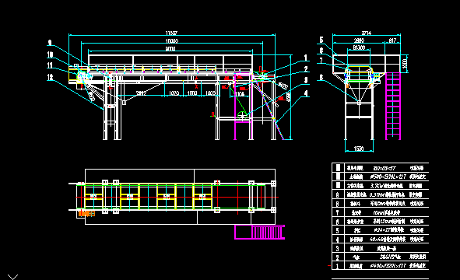
Task: Click the green pulley circle in elevation
Action: pos(242,116)
